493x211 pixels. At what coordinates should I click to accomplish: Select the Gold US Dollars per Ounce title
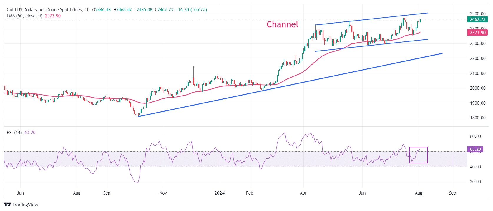click(44, 10)
